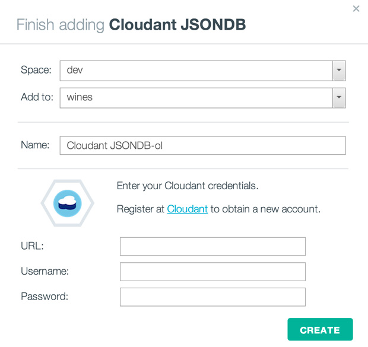Click the Cloudant hexagon cloud icon
This screenshot has height=347, width=368.
[68, 203]
